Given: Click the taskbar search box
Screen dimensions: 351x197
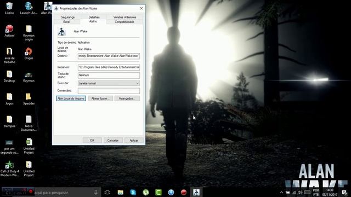Looking at the screenshot, I should click(67, 192).
